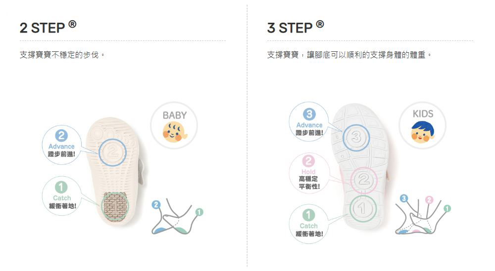This screenshot has height=271, width=495.
Task: Click the pink circle 2 on the kids sole
Action: tap(364, 180)
